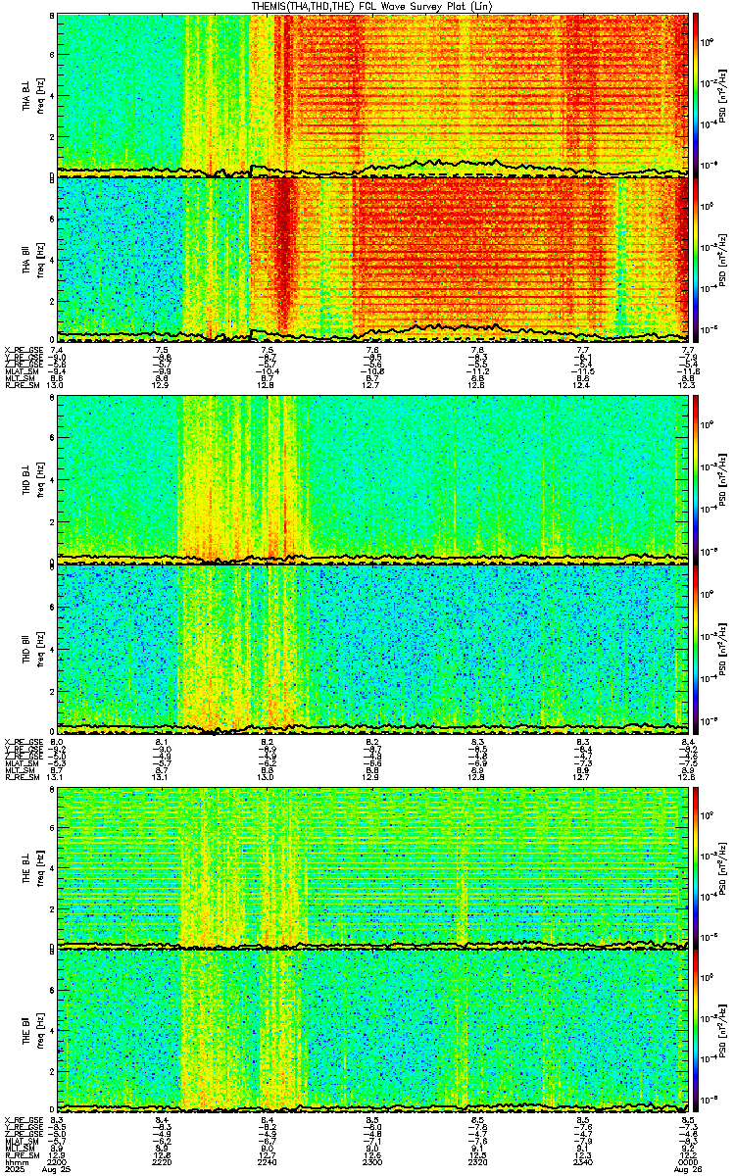Click the 0000 time tick label
The height and width of the screenshot is (1176, 735).
click(686, 1161)
